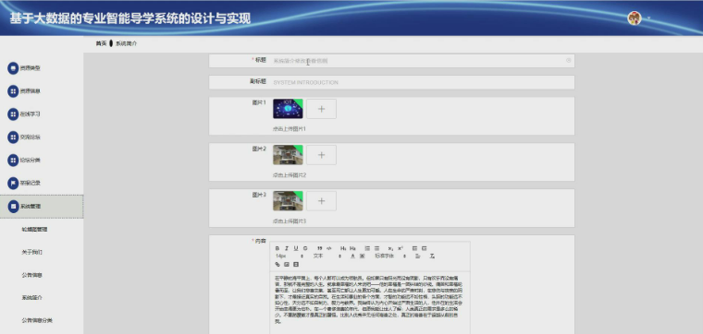Apply strikethrough in the editor toolbar
The height and width of the screenshot is (334, 703).
pyautogui.click(x=305, y=248)
